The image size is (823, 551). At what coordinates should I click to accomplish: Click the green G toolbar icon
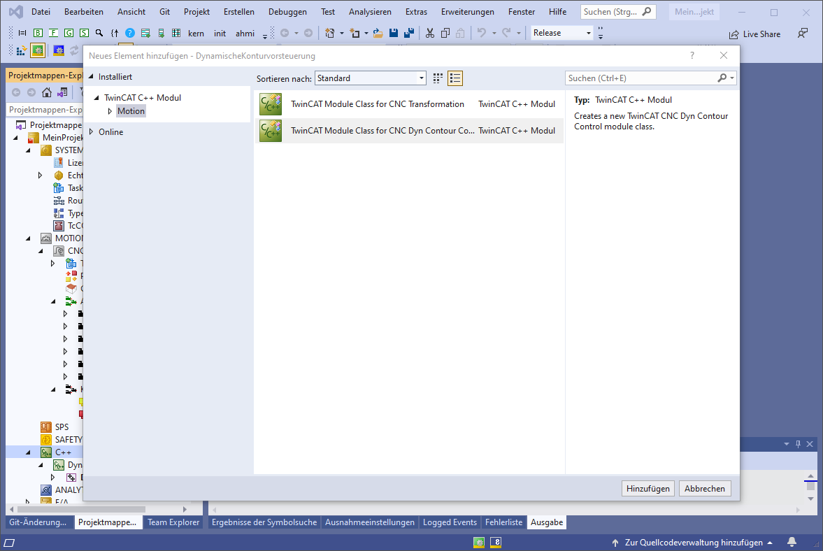click(69, 33)
